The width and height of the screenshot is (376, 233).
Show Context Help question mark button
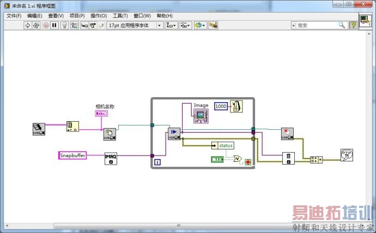[353, 26]
